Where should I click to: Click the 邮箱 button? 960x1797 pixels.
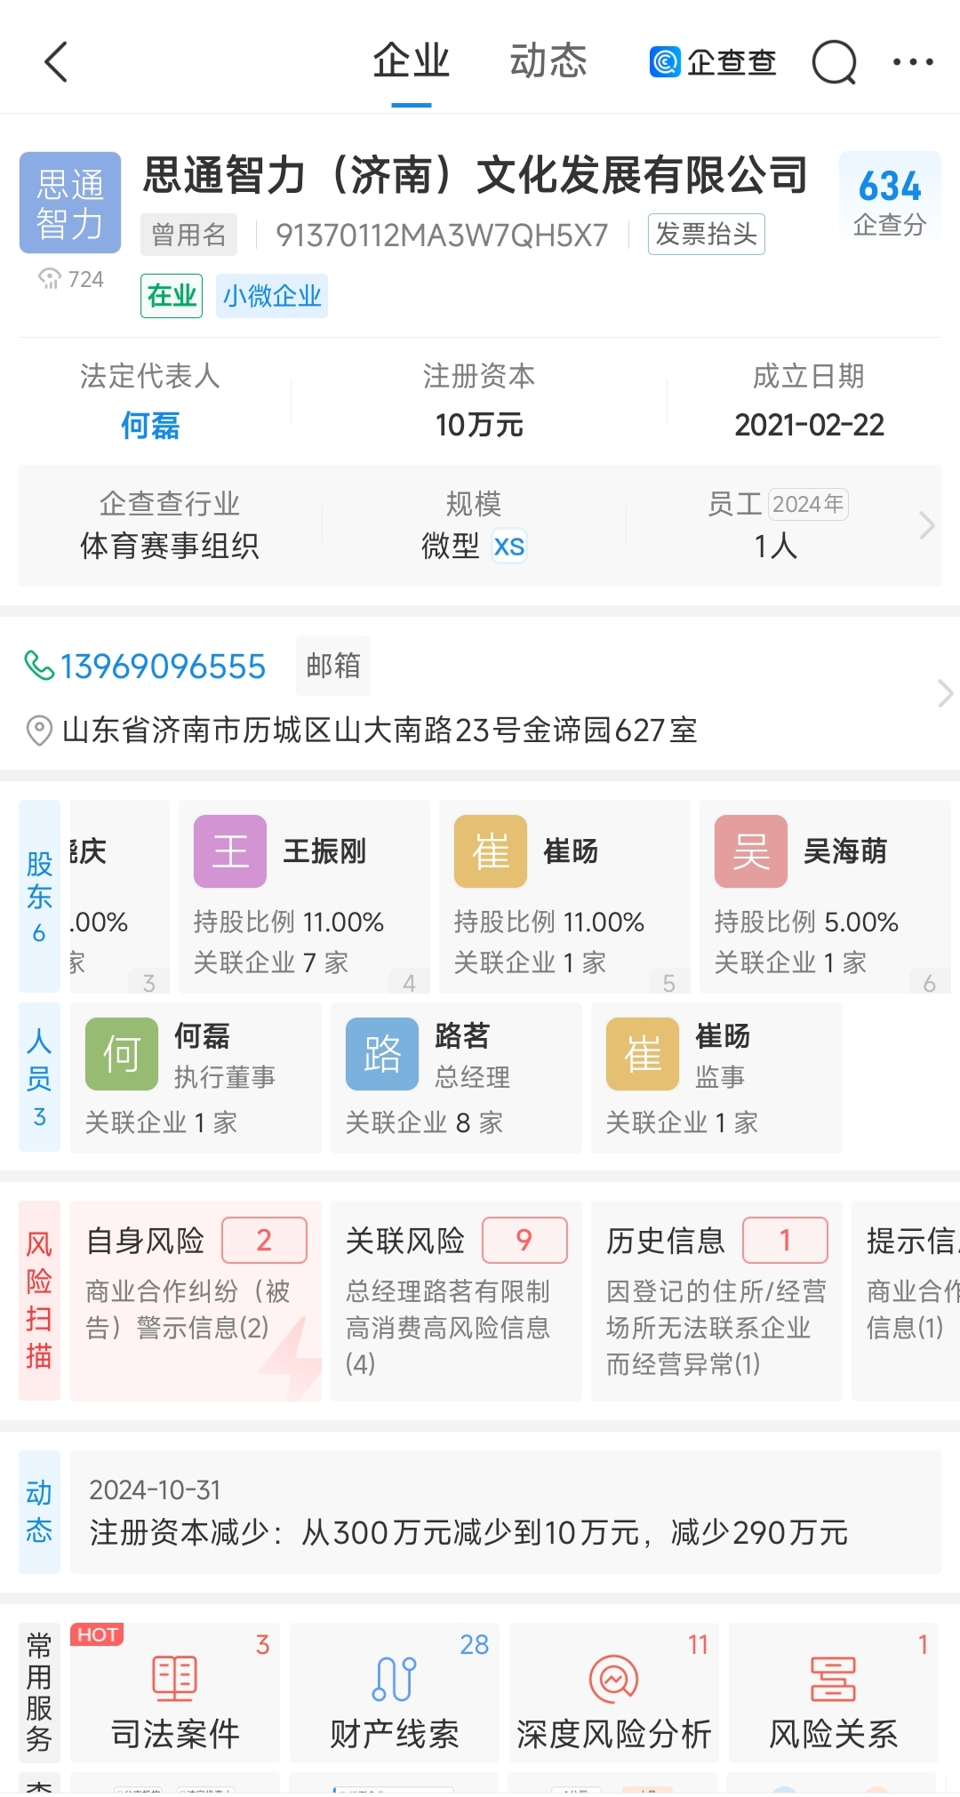[333, 666]
